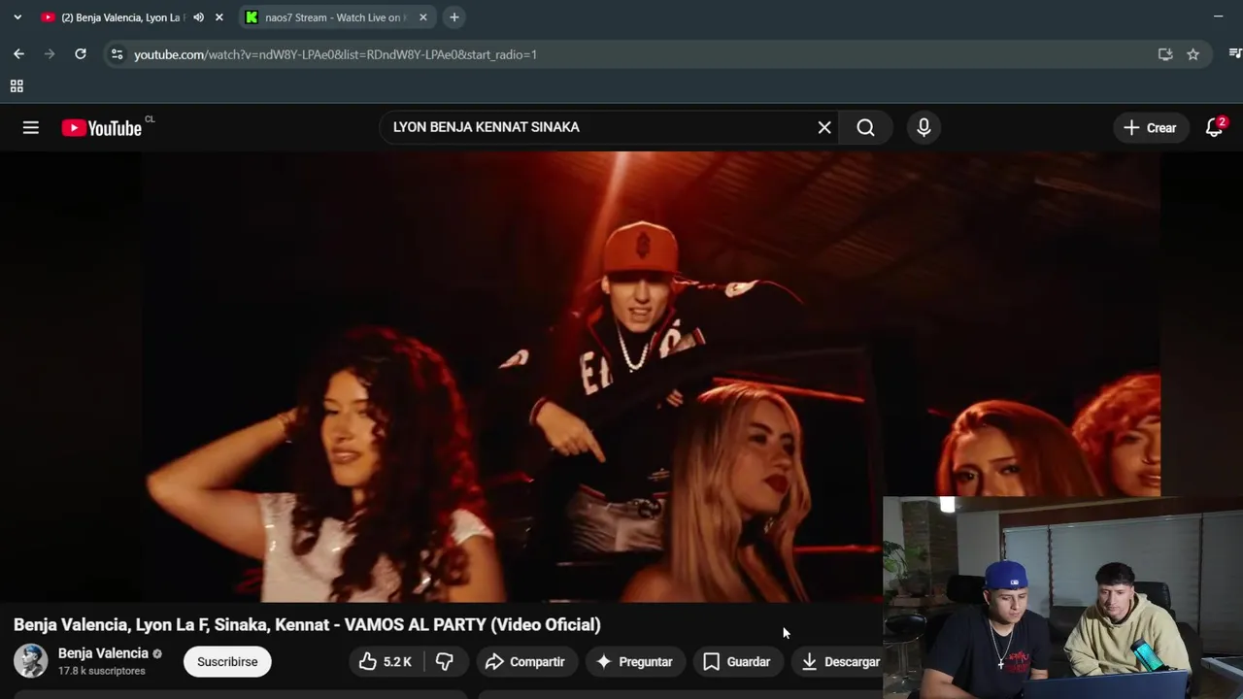Image resolution: width=1243 pixels, height=699 pixels.
Task: Reload the current YouTube page
Action: [x=81, y=54]
